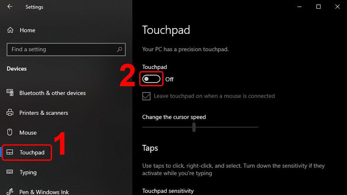The width and height of the screenshot is (347, 195).
Task: Select Printers & scanners in sidebar
Action: [x=43, y=113]
